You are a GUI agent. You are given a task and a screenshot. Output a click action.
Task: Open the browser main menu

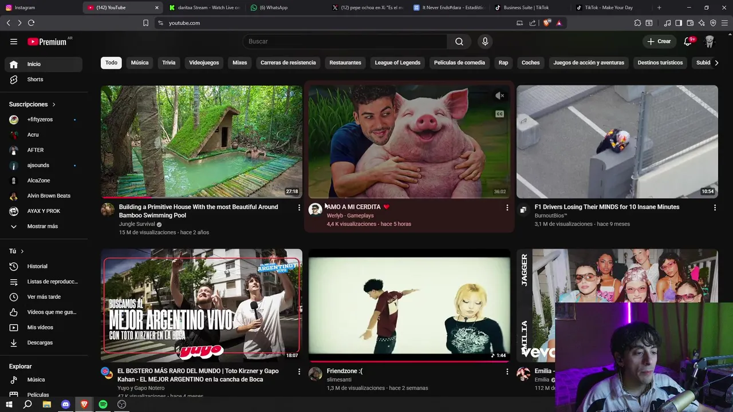[724, 23]
